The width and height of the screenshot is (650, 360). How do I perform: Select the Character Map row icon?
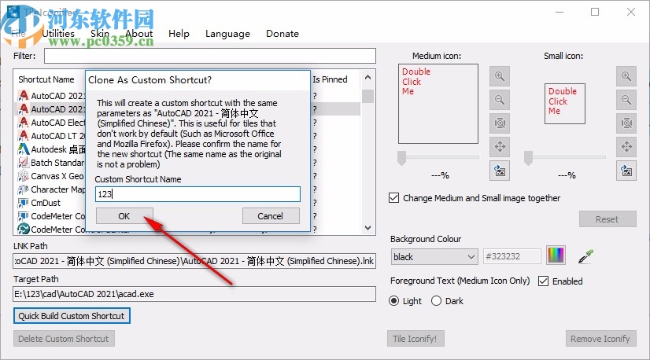[24, 189]
